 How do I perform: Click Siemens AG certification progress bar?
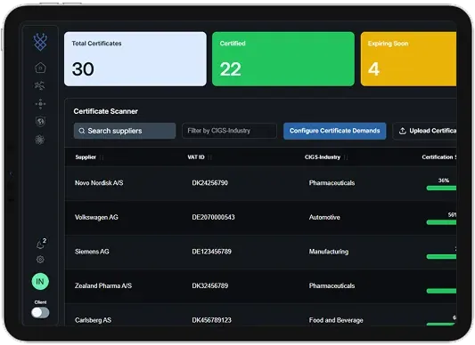[441, 257]
